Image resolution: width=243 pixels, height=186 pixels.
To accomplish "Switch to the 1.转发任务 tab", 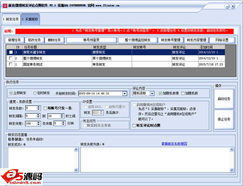I will [x=11, y=19].
